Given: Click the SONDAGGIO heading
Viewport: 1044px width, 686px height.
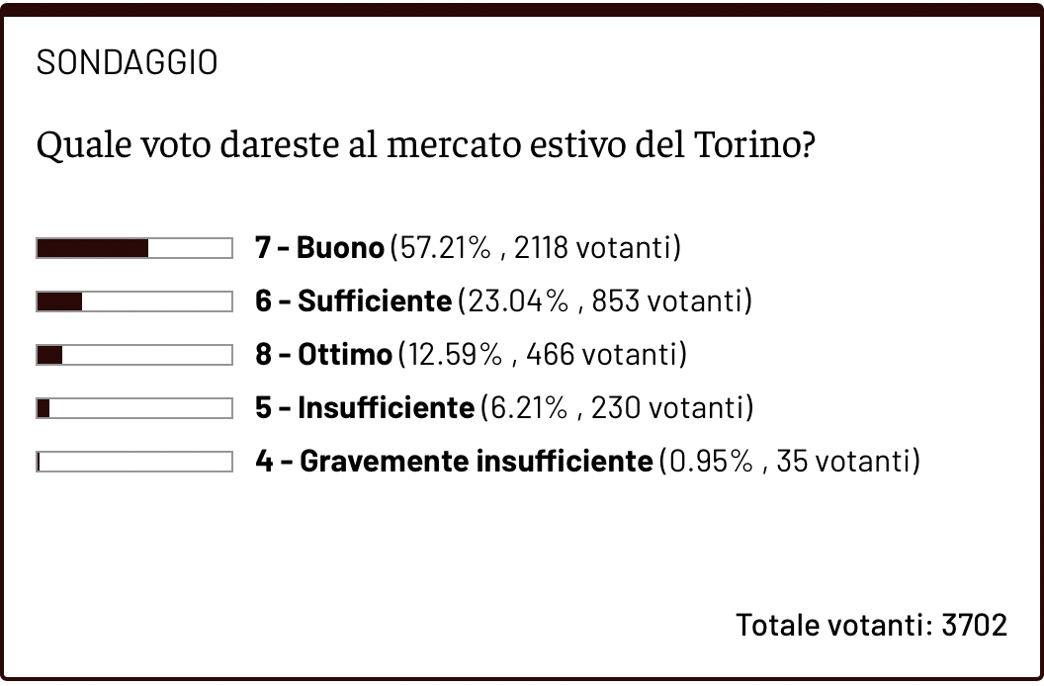Looking at the screenshot, I should (x=127, y=63).
